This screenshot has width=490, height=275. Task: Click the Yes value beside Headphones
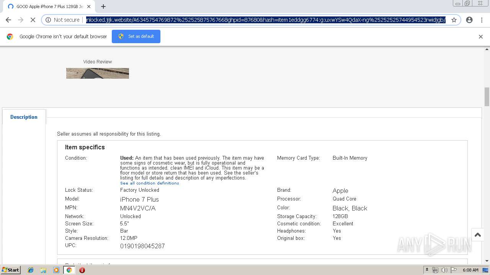tap(337, 231)
